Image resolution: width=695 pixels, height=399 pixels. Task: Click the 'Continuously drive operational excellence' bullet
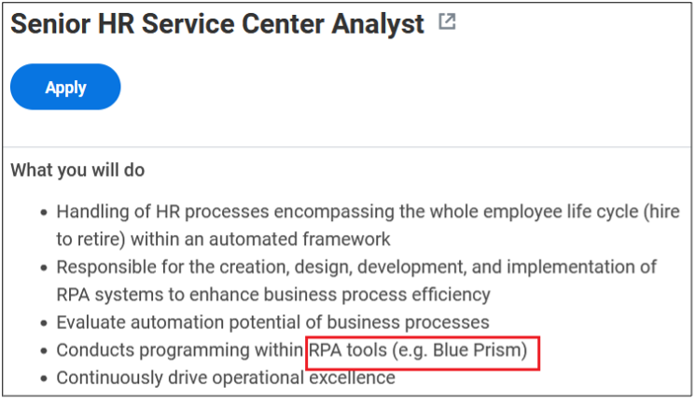(x=226, y=378)
